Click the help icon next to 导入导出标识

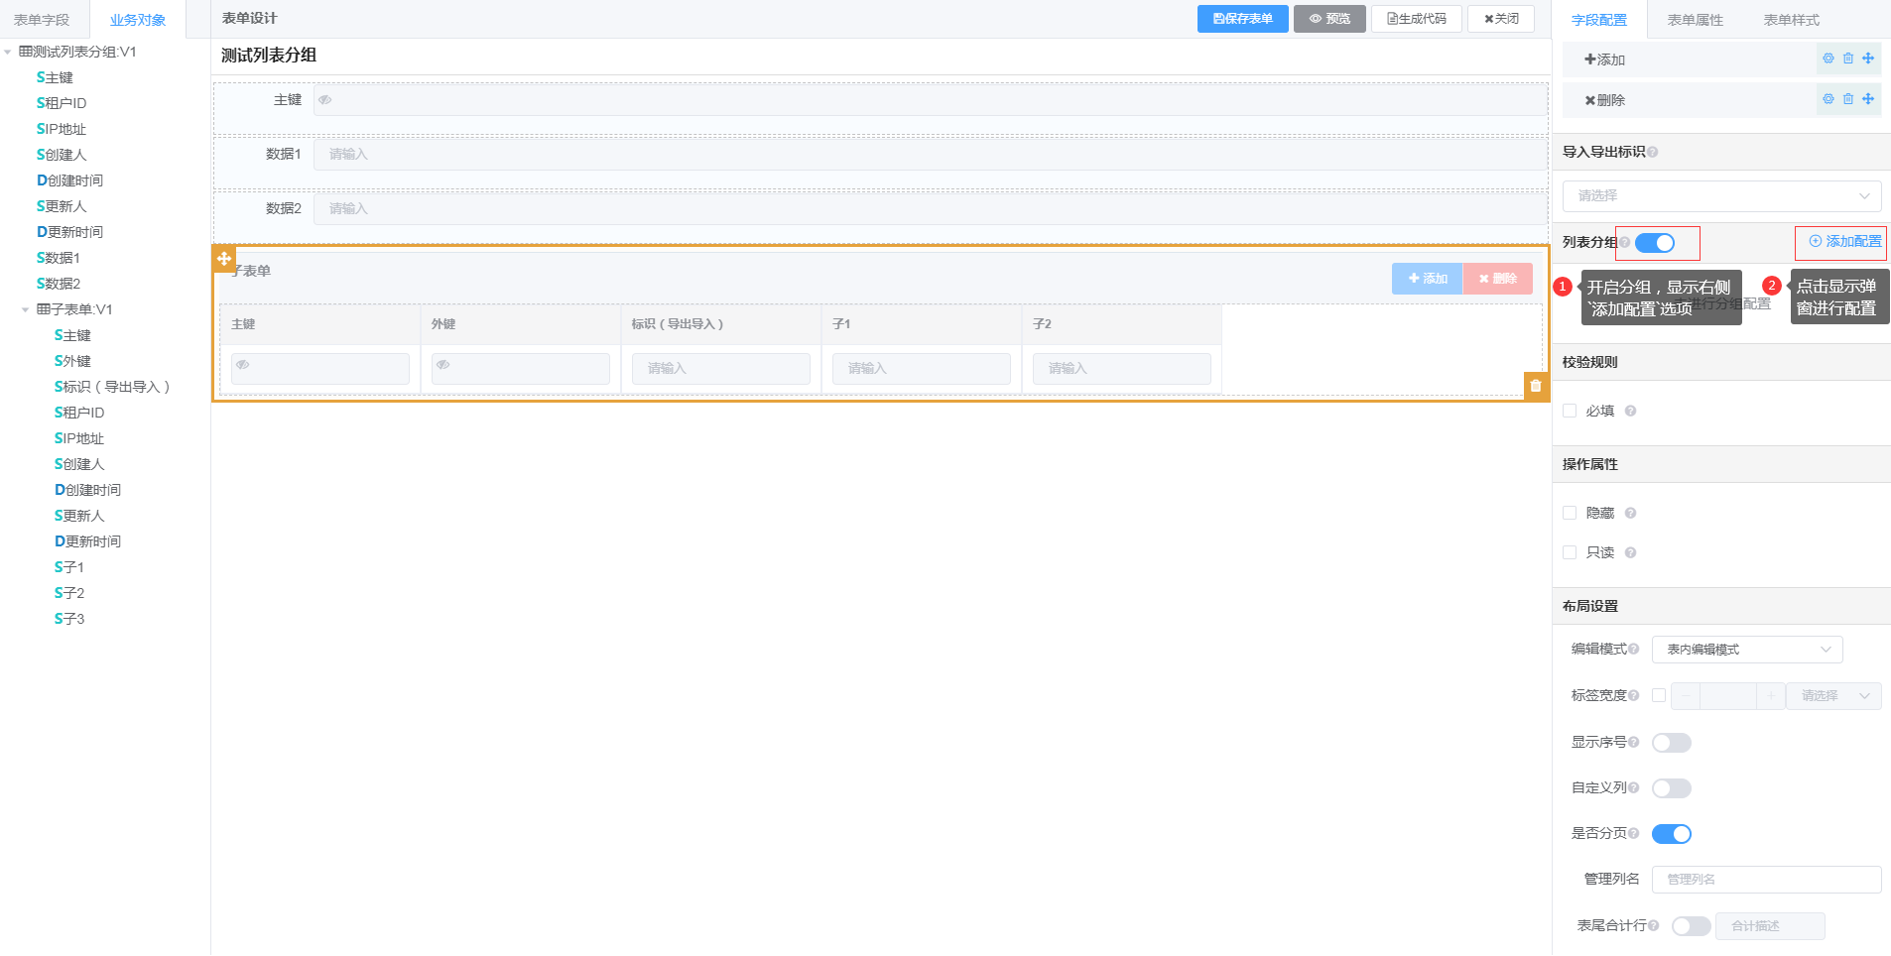coord(1653,152)
